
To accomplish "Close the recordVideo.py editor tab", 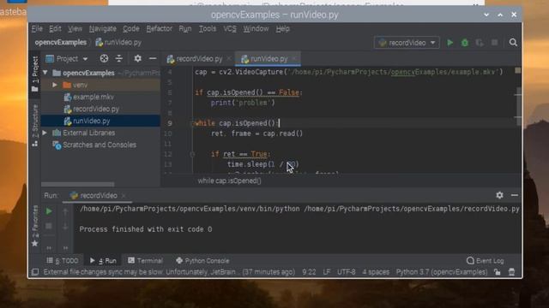I will 229,59.
